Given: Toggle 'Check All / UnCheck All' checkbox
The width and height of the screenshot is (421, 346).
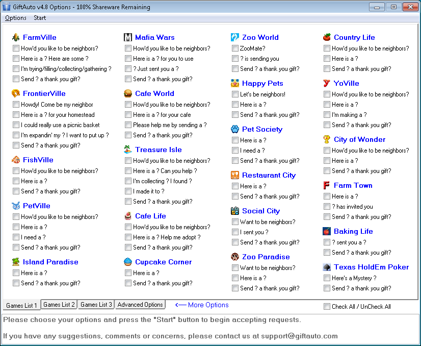Looking at the screenshot, I should pos(327,307).
